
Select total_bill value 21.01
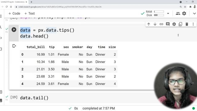pos(41,69)
